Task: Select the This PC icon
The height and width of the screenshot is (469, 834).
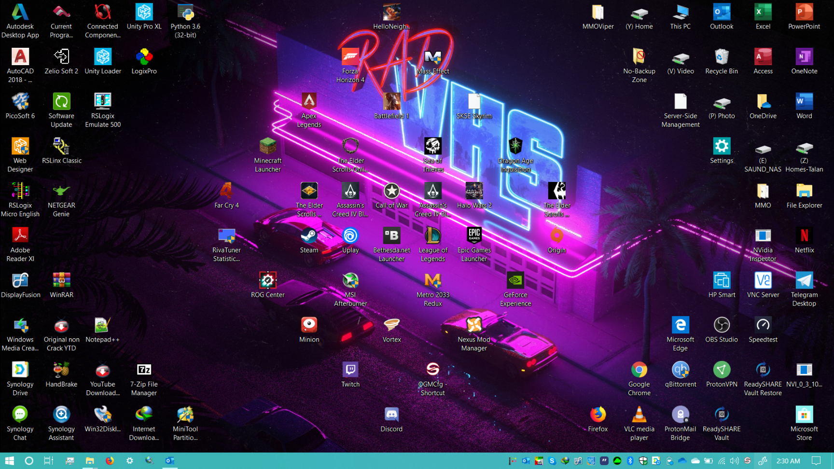Action: (x=681, y=16)
